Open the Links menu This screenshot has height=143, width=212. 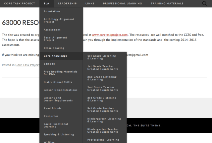pyautogui.click(x=89, y=4)
